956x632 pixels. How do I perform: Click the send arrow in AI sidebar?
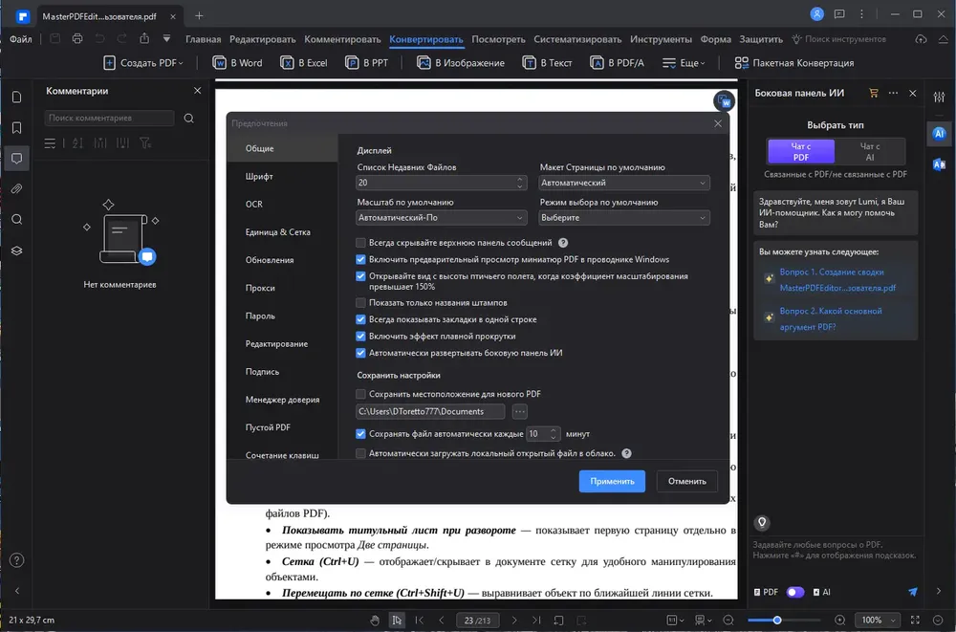[913, 592]
